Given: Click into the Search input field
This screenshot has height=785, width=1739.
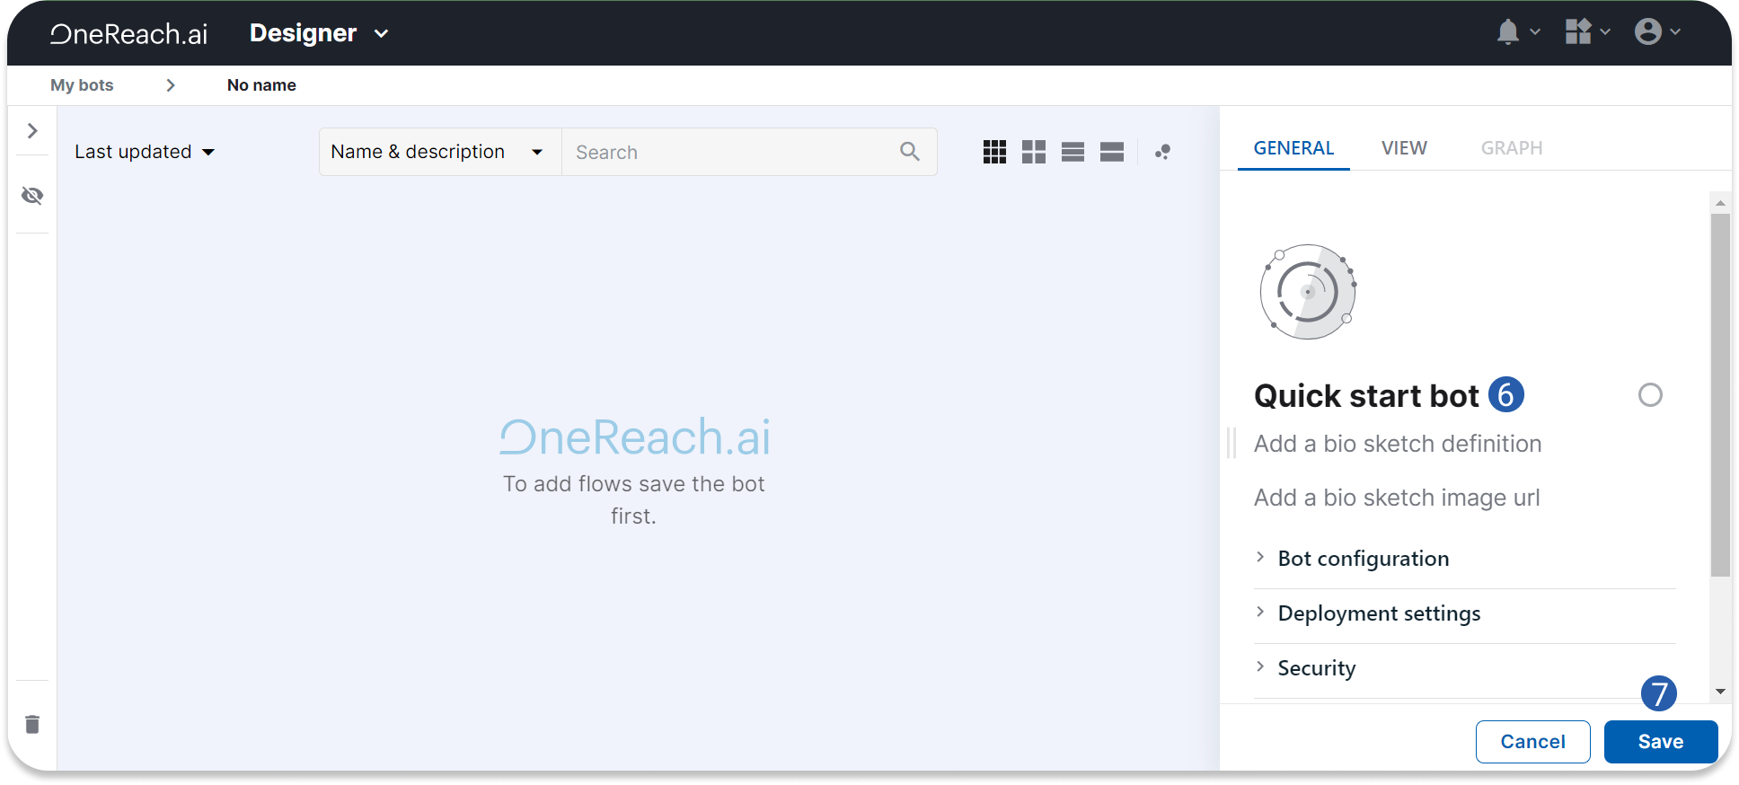Looking at the screenshot, I should pos(732,153).
